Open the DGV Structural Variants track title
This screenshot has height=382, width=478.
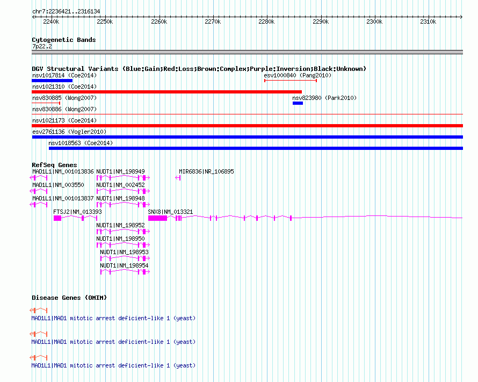point(199,69)
